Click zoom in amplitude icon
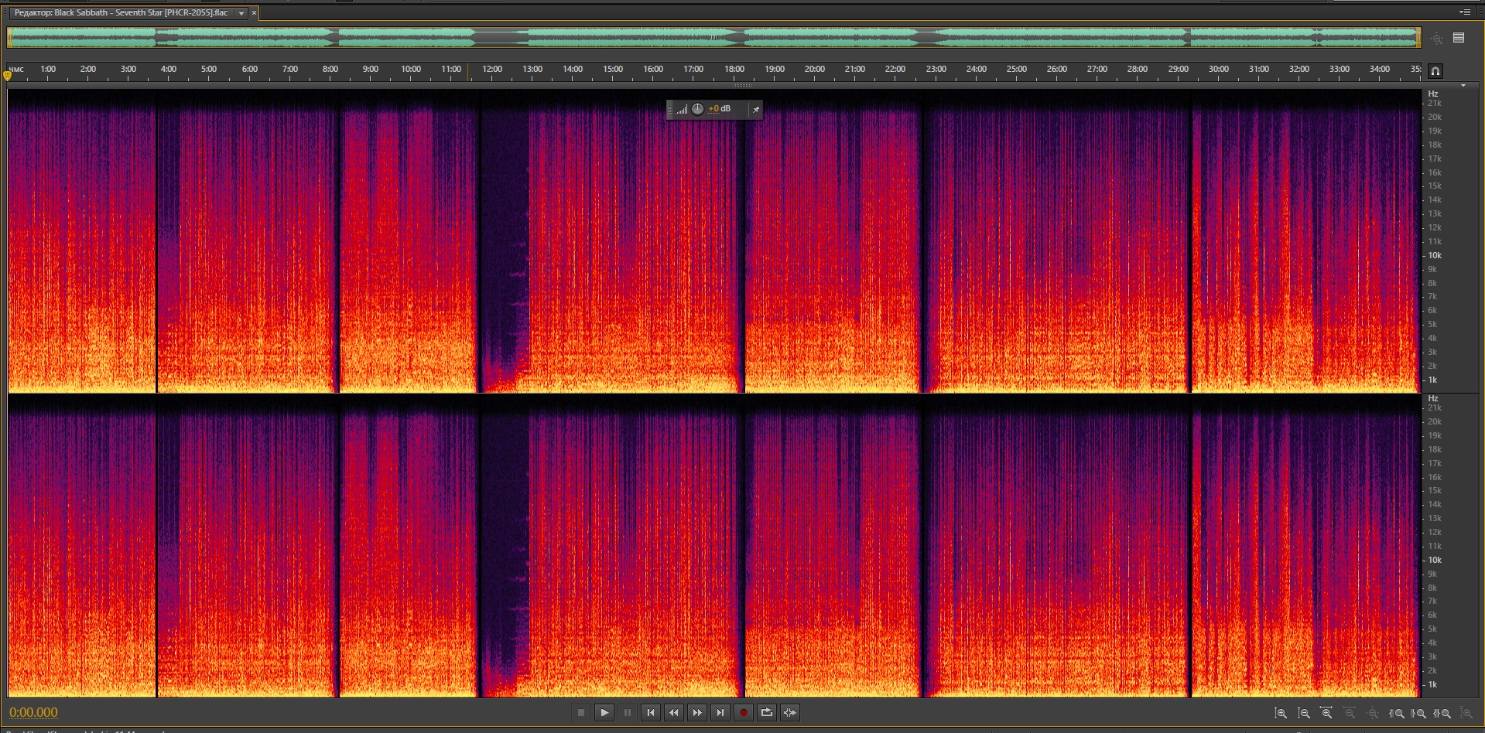This screenshot has width=1485, height=733. (1281, 714)
